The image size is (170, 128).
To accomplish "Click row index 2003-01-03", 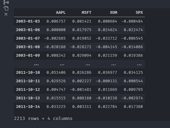I will 28,21.
